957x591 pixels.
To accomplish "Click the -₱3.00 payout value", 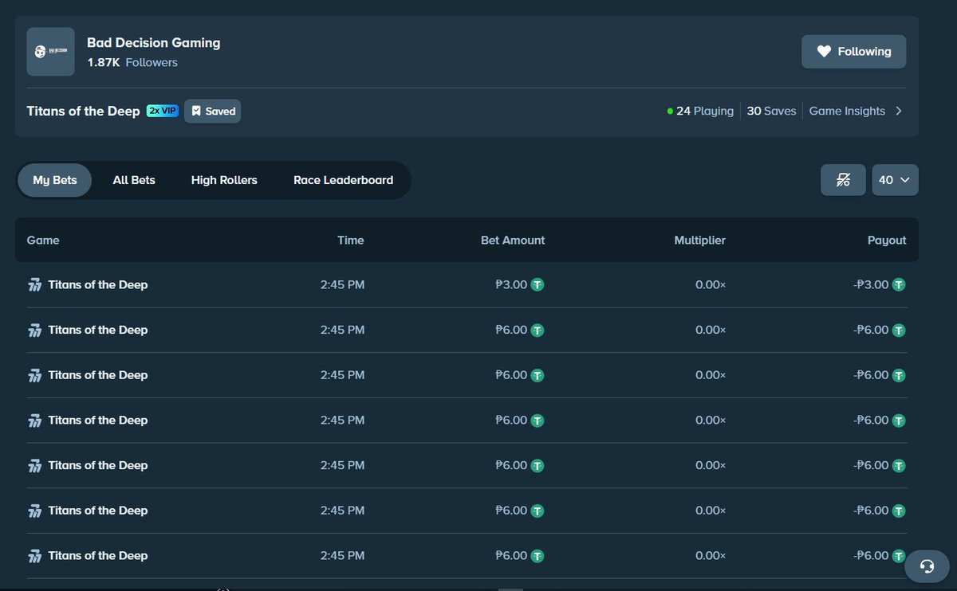I will (871, 284).
